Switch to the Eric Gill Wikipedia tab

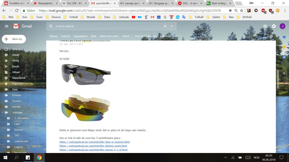(75, 3)
